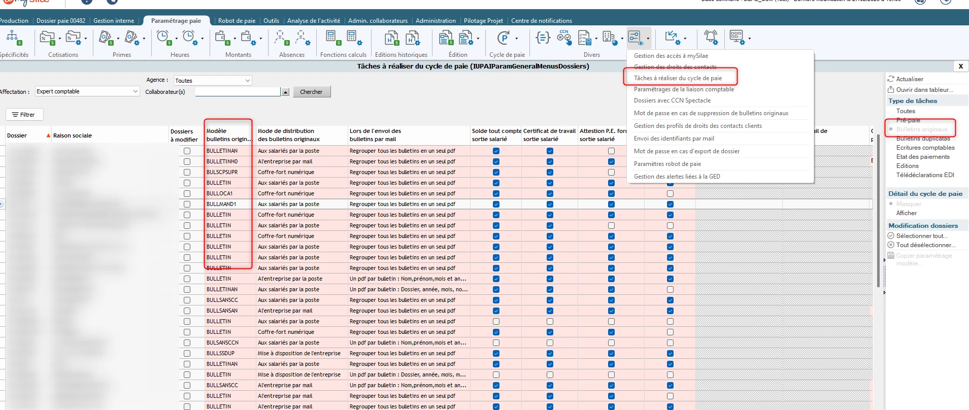This screenshot has height=410, width=969.
Task: Toggle Certificat de travail on BULLOCA1 row
Action: click(x=550, y=194)
